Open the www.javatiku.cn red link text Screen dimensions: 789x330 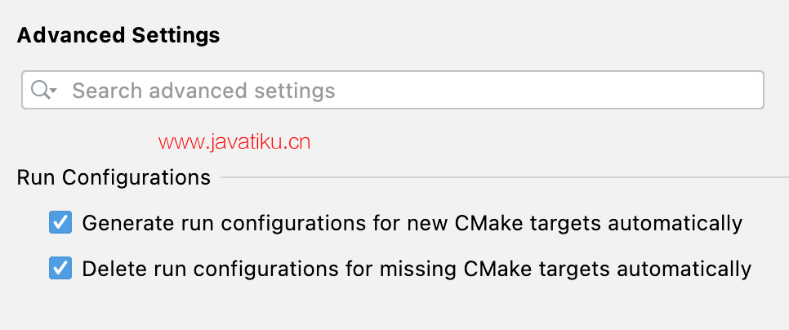click(x=234, y=143)
